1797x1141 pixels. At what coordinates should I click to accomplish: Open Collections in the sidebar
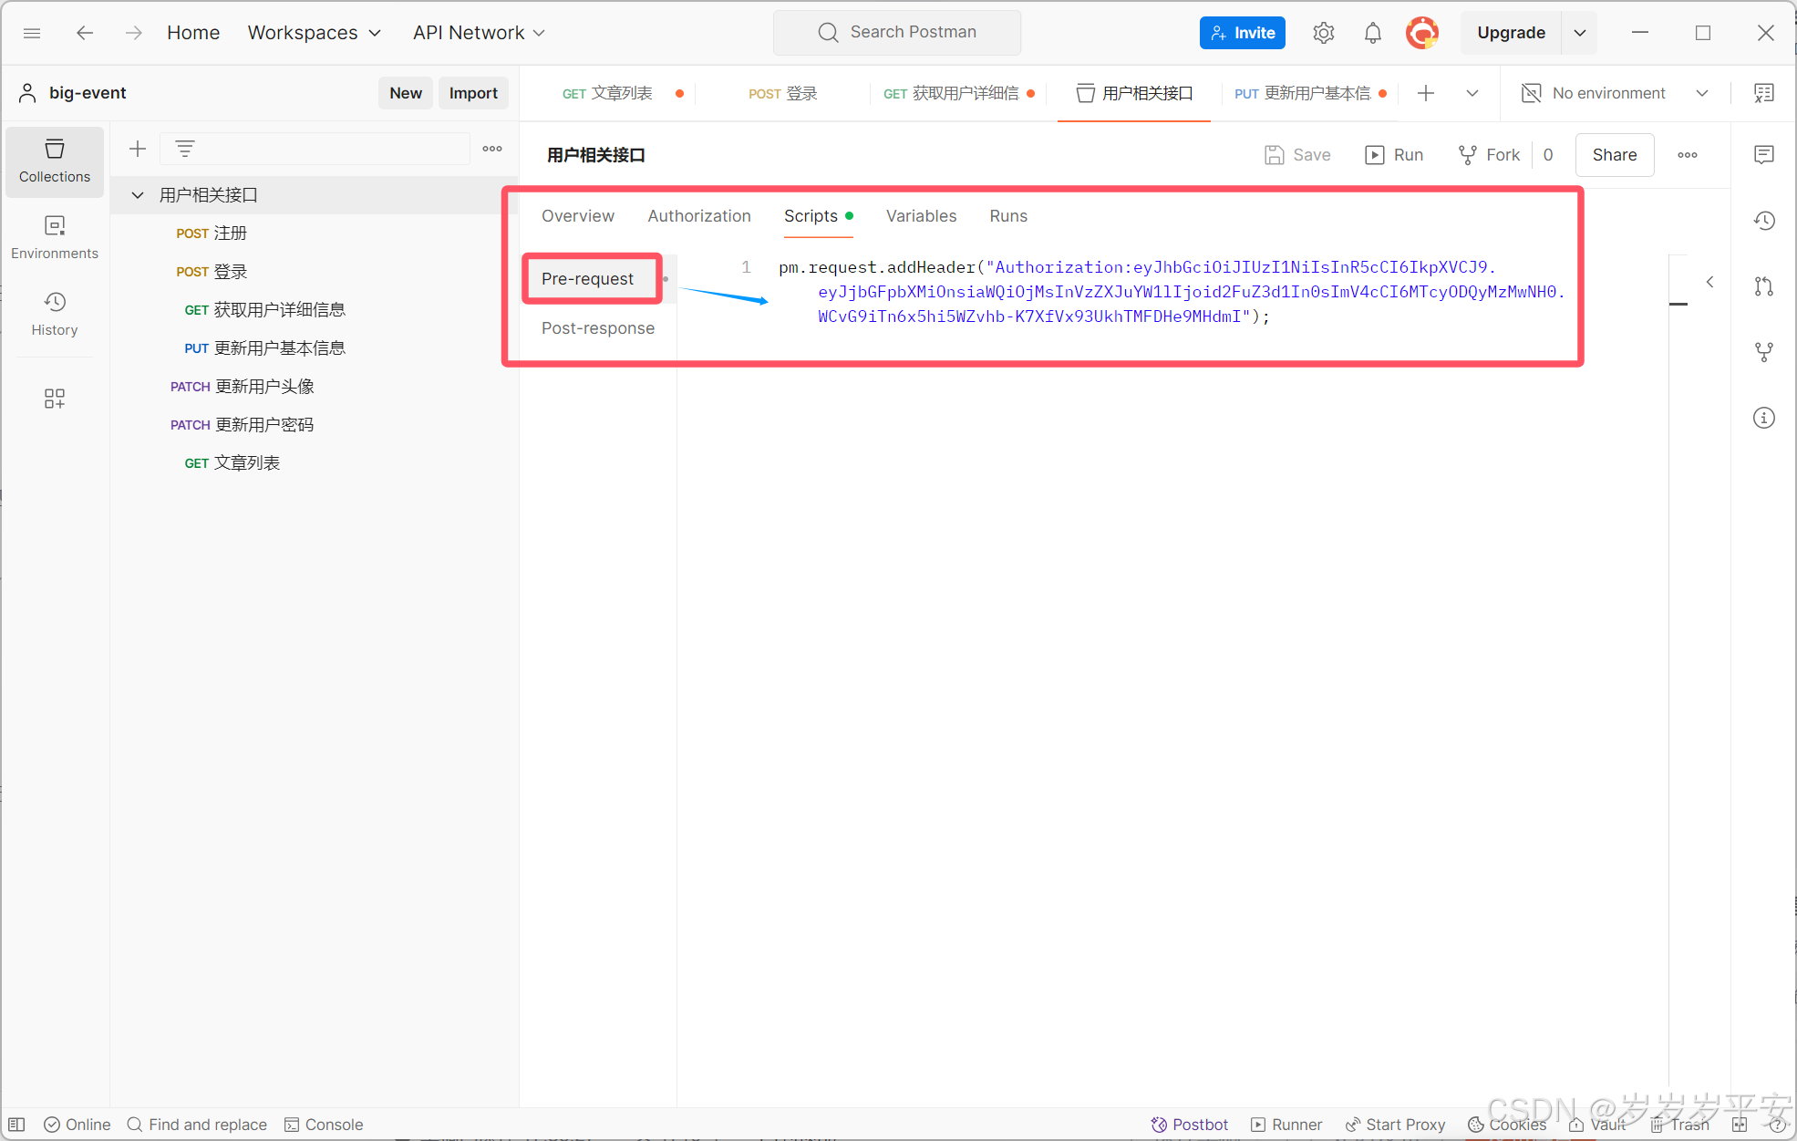pyautogui.click(x=55, y=161)
